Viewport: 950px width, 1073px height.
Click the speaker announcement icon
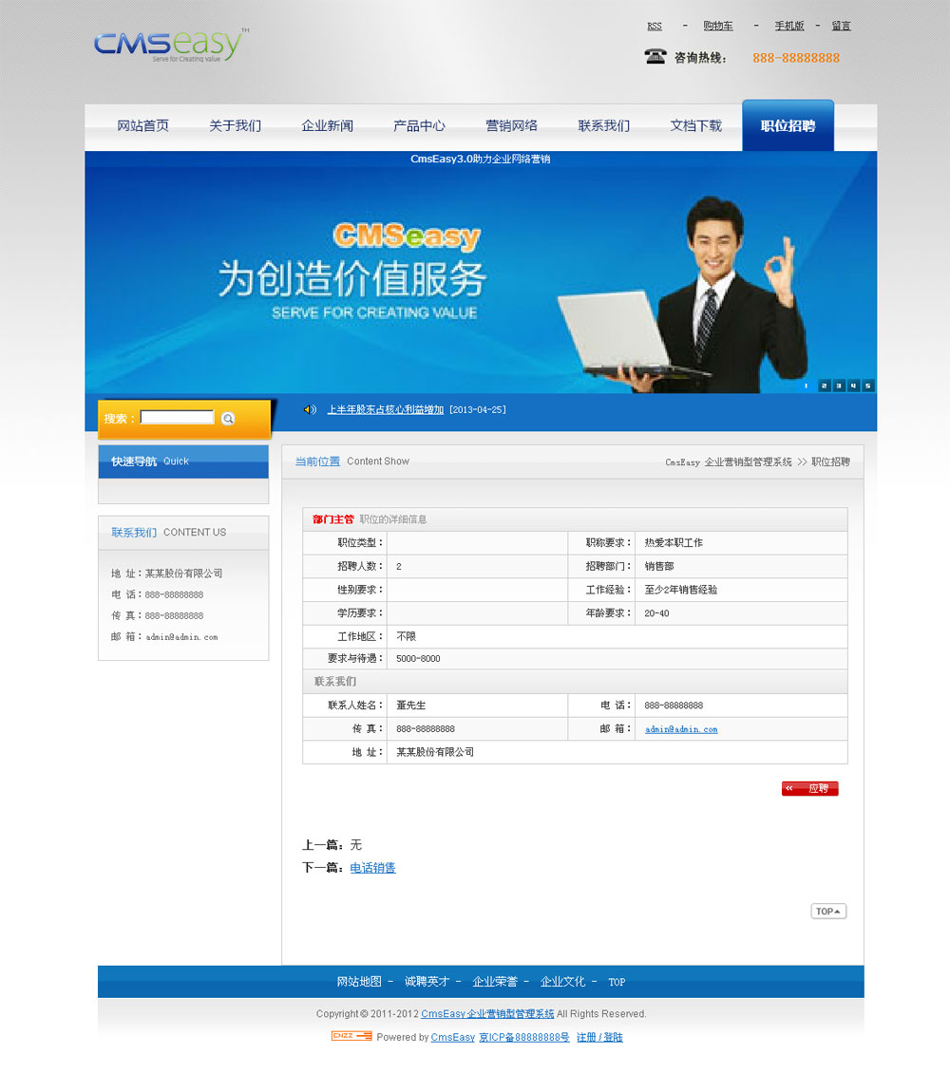tap(310, 409)
